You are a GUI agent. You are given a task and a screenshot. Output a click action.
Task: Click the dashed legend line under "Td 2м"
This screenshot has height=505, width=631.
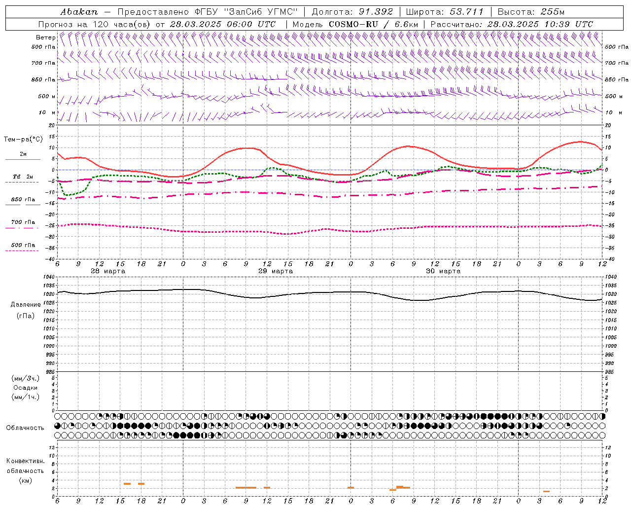[x=22, y=182]
